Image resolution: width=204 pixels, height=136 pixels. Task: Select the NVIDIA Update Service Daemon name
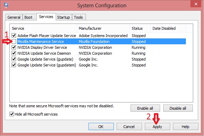44,53
